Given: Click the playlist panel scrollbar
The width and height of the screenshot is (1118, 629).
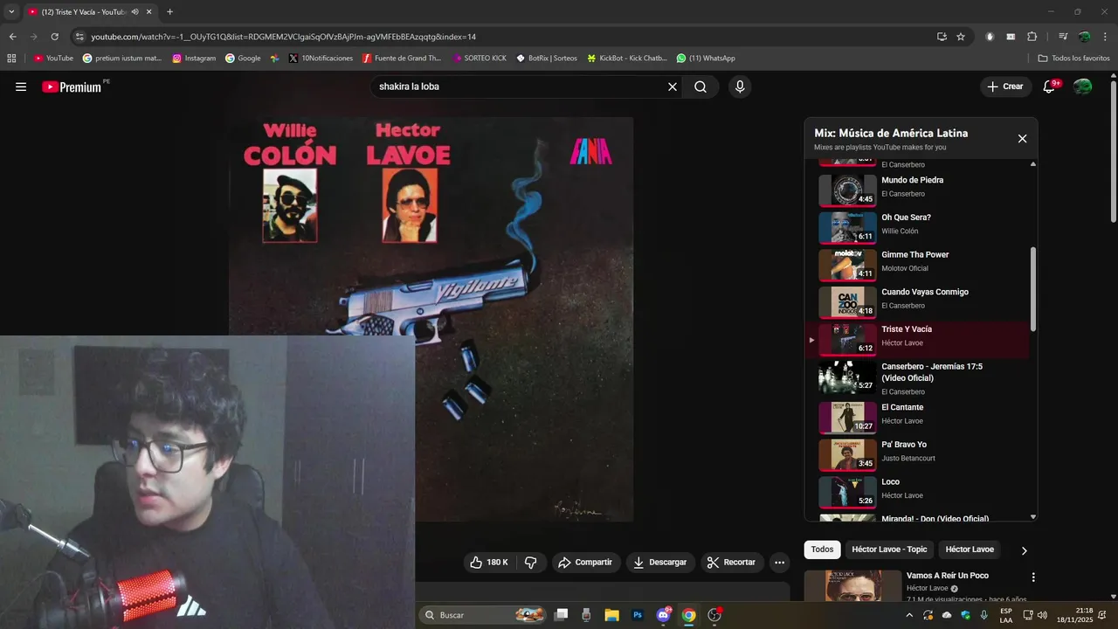Looking at the screenshot, I should tap(1033, 288).
